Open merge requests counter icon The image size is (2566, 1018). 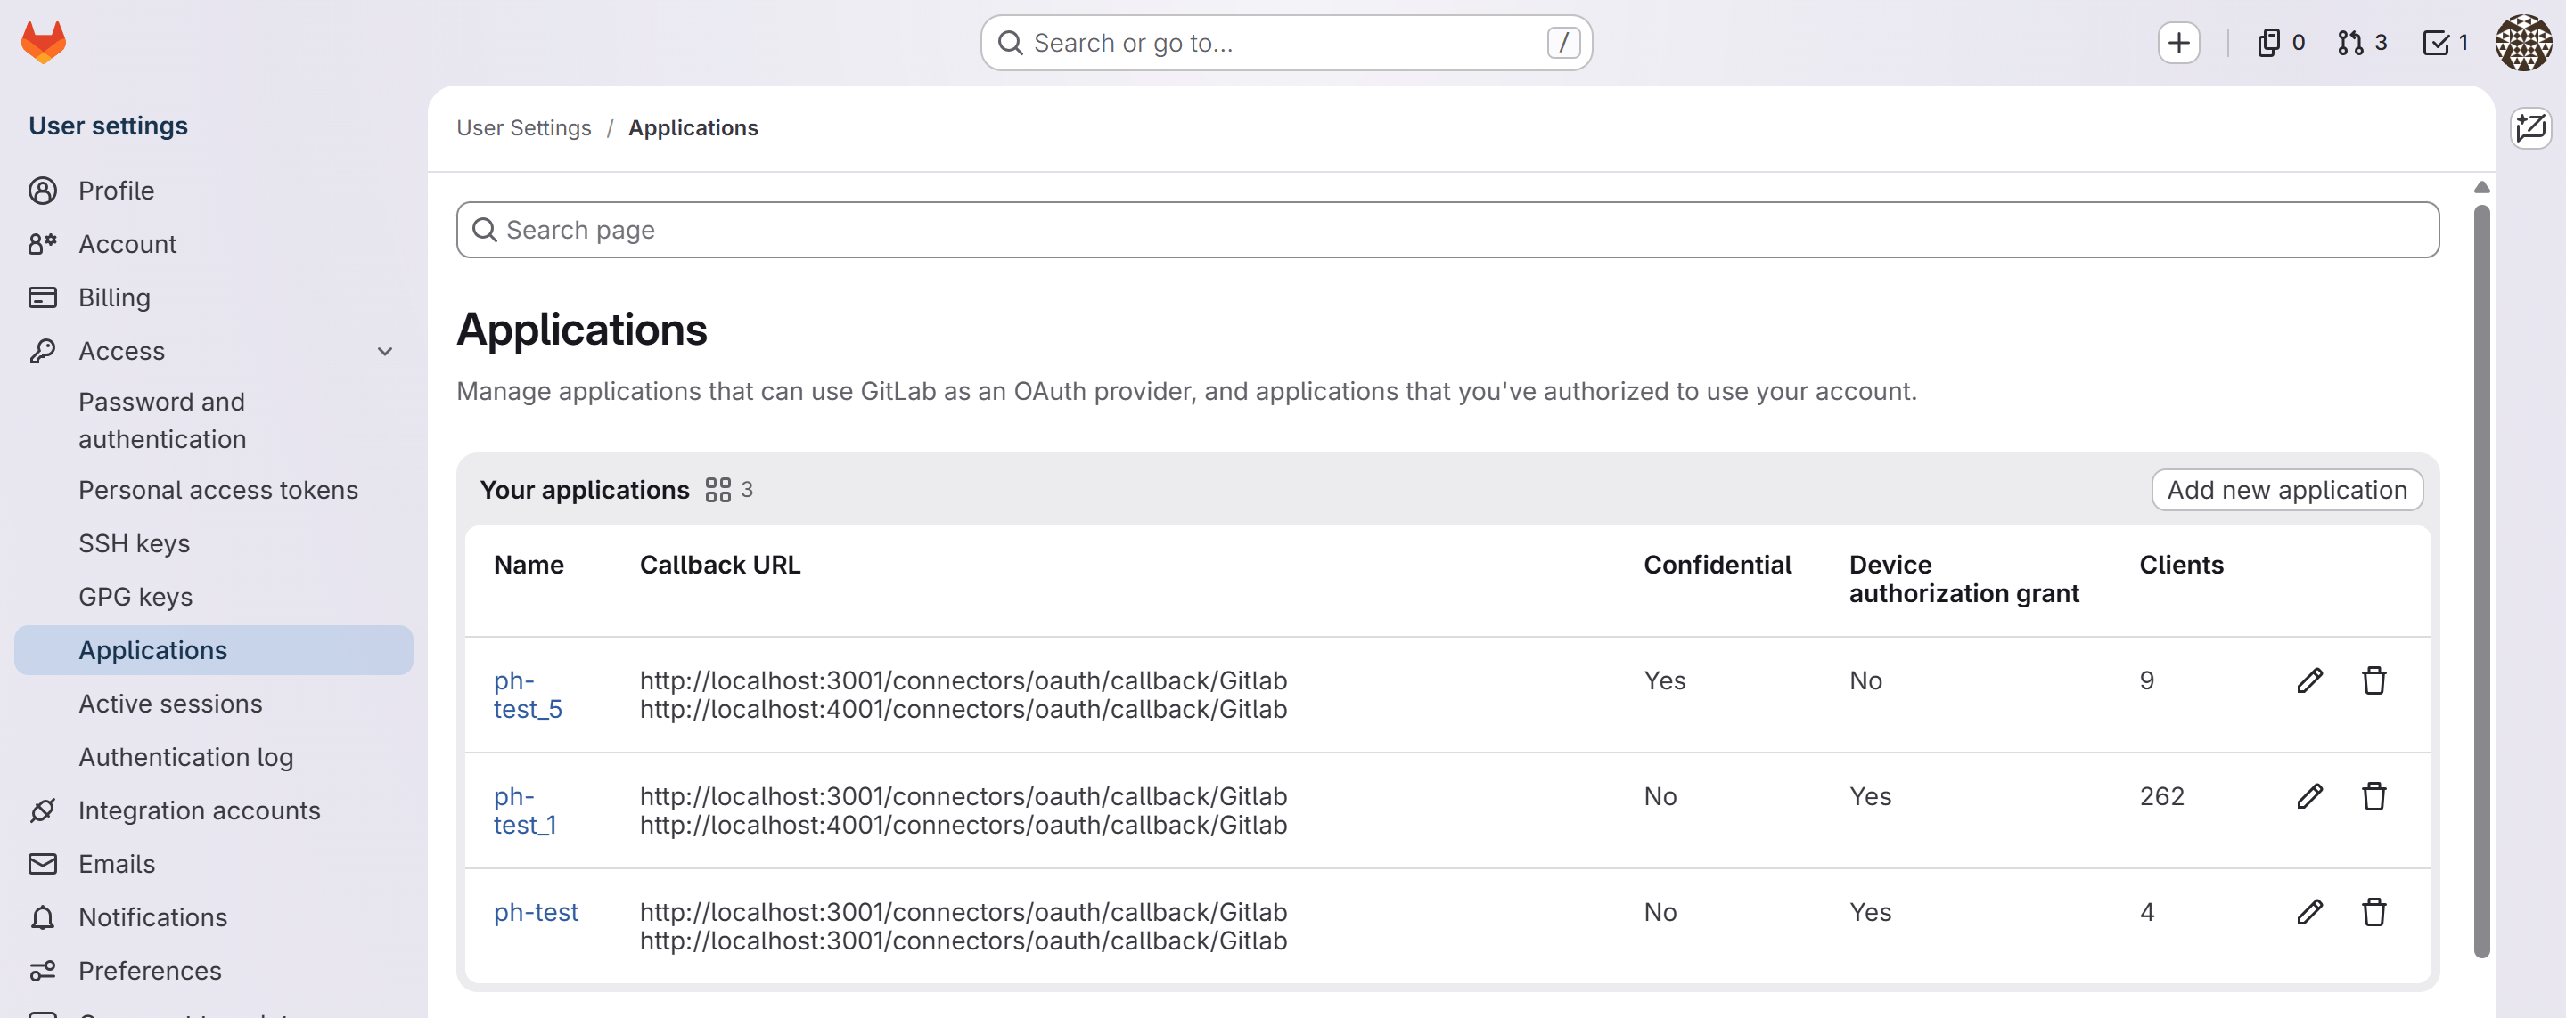[2362, 43]
